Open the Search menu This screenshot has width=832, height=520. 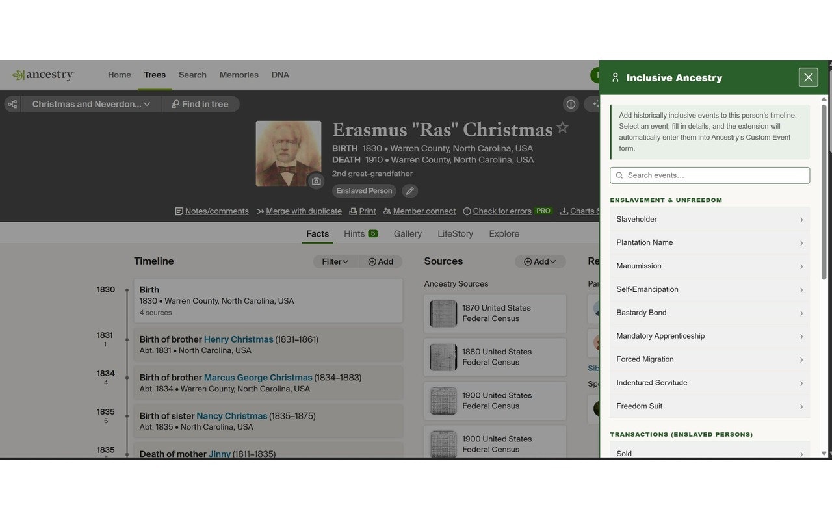tap(192, 75)
